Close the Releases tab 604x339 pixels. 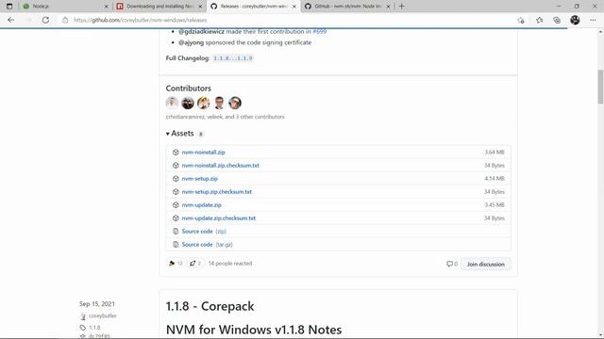pos(294,7)
